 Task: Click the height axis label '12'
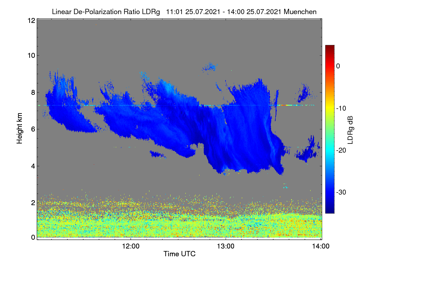coord(31,20)
